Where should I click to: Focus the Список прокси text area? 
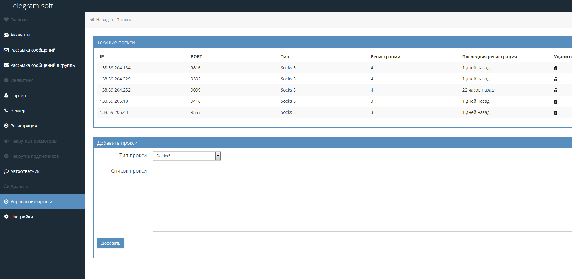[x=362, y=199]
